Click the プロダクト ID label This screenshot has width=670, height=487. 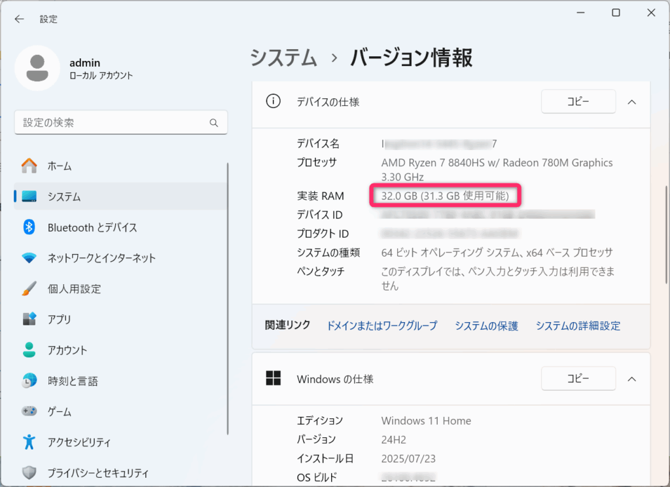(x=323, y=234)
